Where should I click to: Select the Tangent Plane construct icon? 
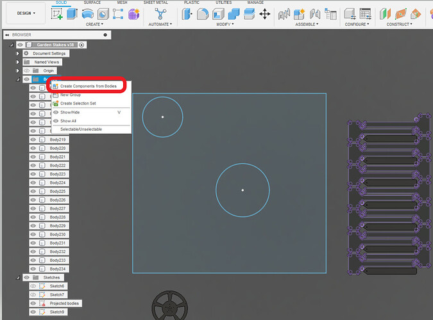(x=416, y=14)
